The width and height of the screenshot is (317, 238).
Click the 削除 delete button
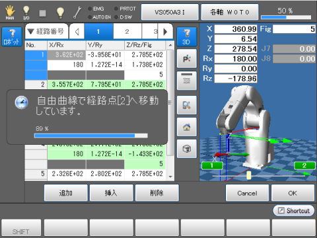[x=157, y=193]
